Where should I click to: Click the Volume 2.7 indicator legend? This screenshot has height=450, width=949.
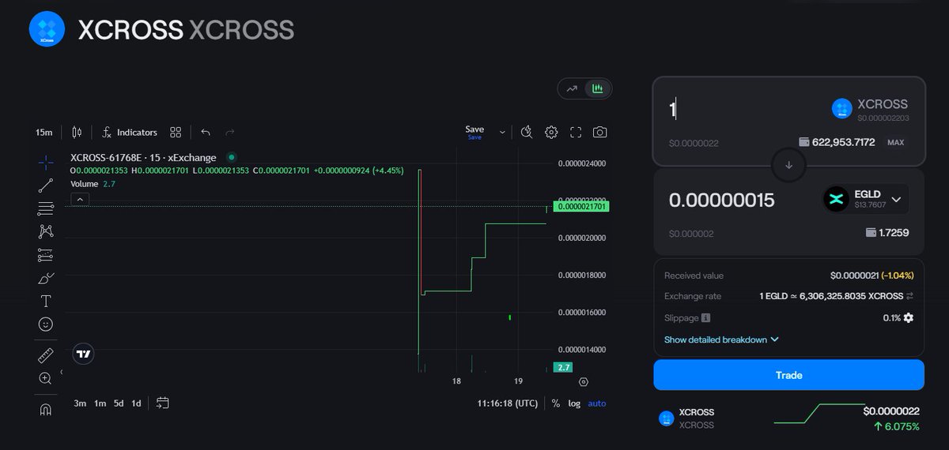tap(93, 183)
